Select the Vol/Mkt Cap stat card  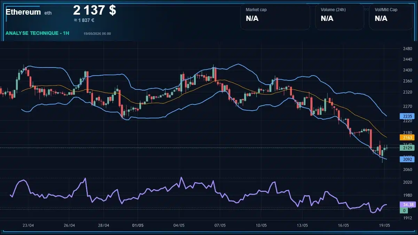point(391,17)
